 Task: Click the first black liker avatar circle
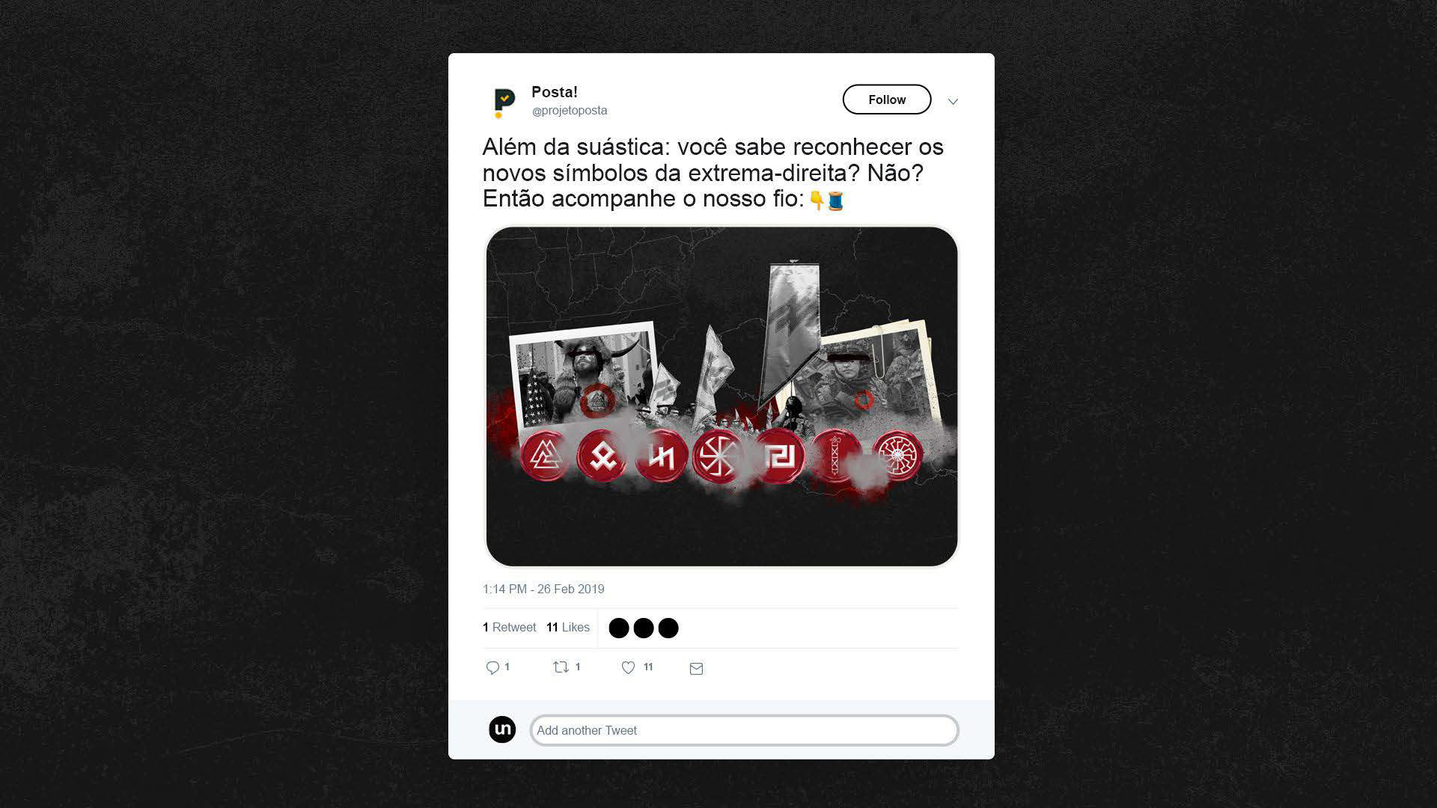619,628
